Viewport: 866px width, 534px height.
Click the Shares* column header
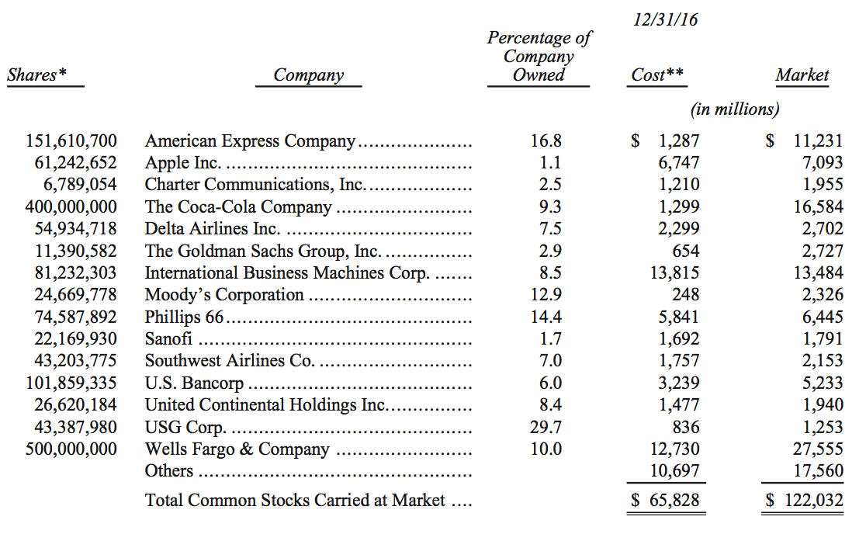pos(37,75)
